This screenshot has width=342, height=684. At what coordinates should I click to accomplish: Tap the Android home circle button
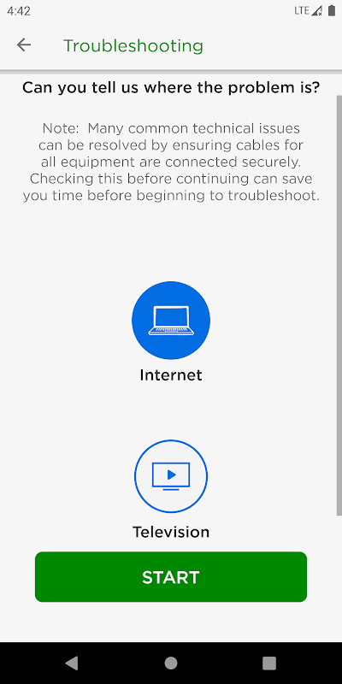[171, 663]
